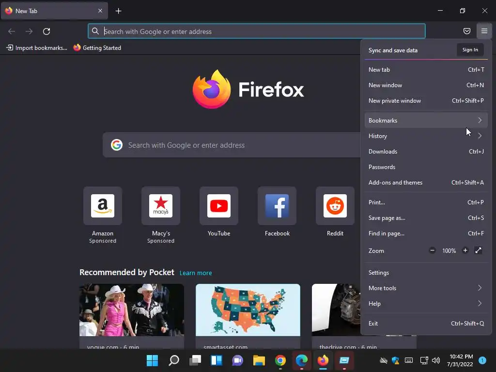Screen dimensions: 496x372
Task: Open Widgets icon on taskbar
Action: pyautogui.click(x=217, y=360)
